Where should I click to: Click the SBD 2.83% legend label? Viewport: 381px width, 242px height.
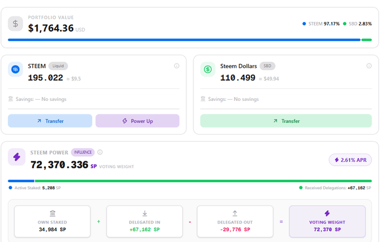tap(360, 24)
